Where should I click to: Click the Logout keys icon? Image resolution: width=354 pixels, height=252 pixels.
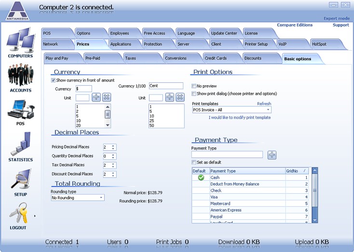click(x=19, y=213)
